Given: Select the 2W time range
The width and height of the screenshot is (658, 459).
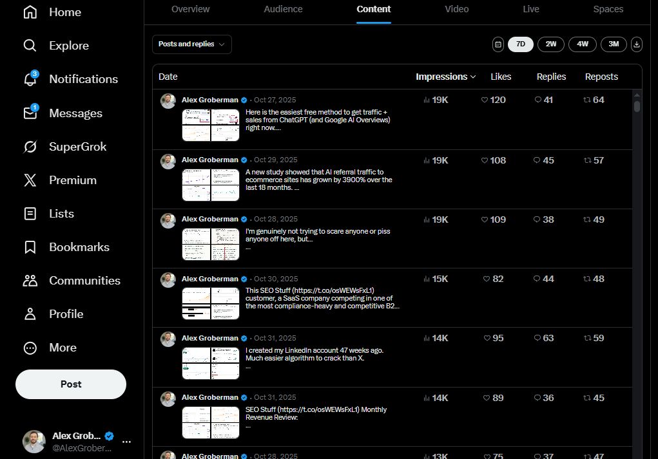Looking at the screenshot, I should coord(551,44).
